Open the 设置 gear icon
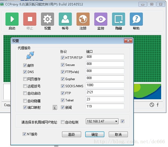Viewport: 168px width, 147px height. click(48, 19)
